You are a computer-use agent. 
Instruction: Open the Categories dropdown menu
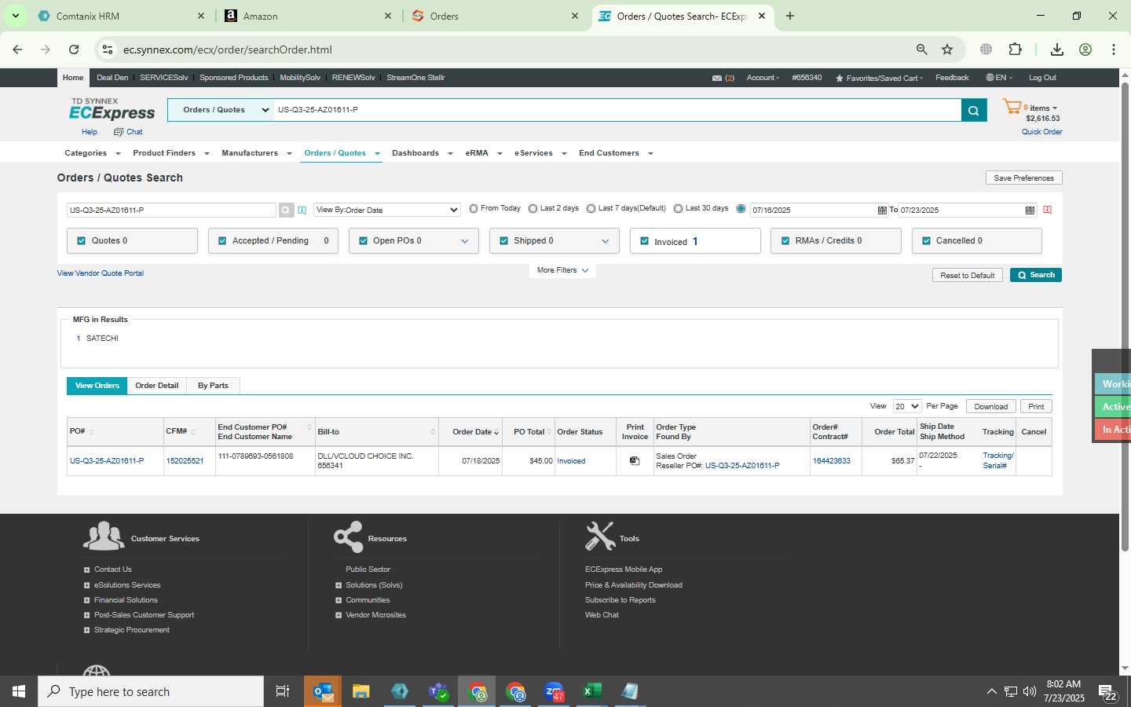click(93, 153)
